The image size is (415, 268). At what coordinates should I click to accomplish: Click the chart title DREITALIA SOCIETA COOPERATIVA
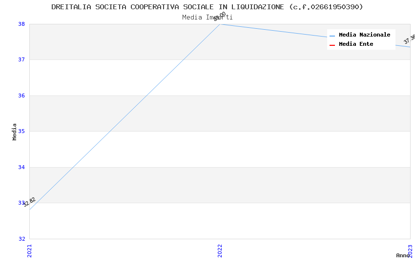point(207,7)
